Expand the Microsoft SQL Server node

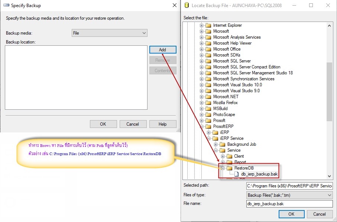tap(201, 61)
